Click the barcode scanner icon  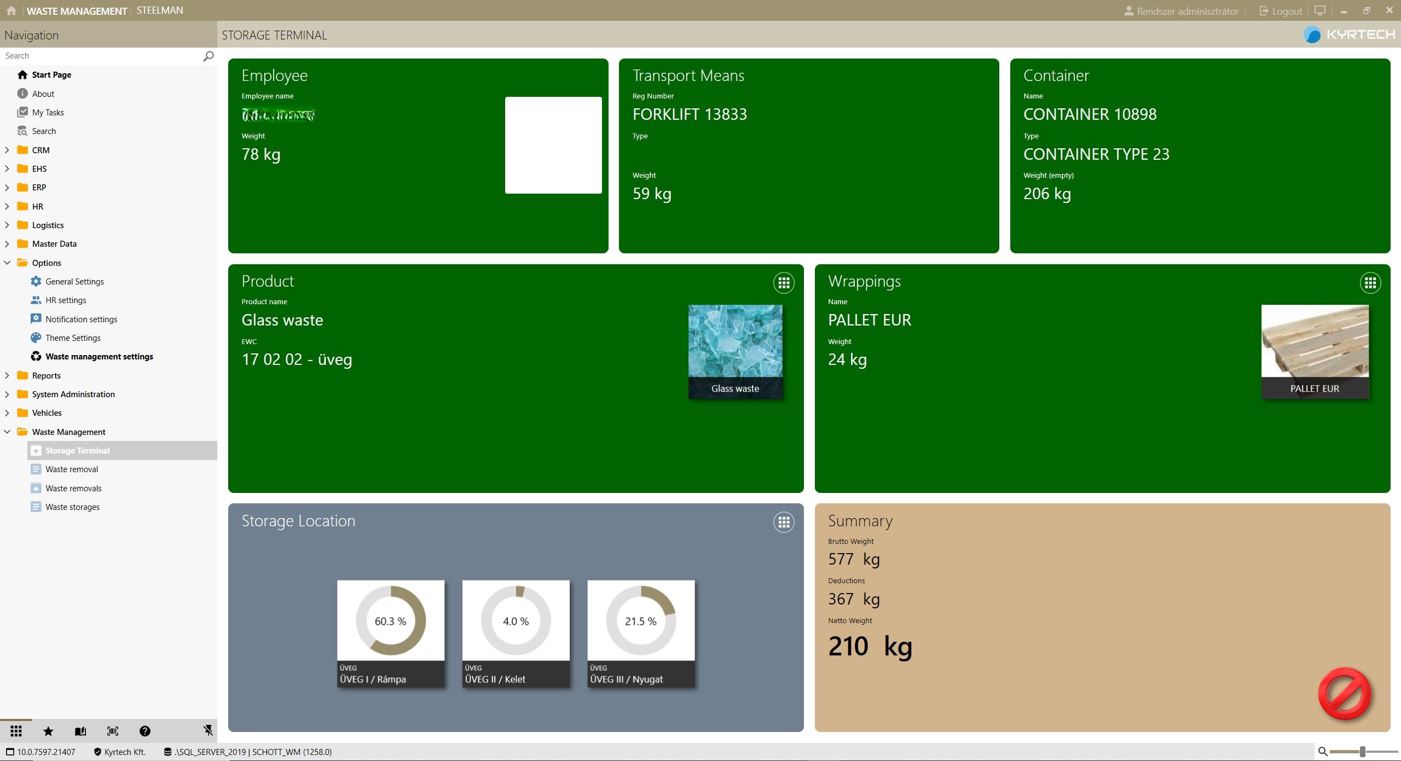click(113, 731)
